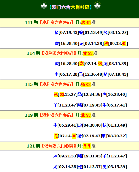Click 龙[02.14.38] in the 111期 block

pyautogui.click(x=92, y=43)
